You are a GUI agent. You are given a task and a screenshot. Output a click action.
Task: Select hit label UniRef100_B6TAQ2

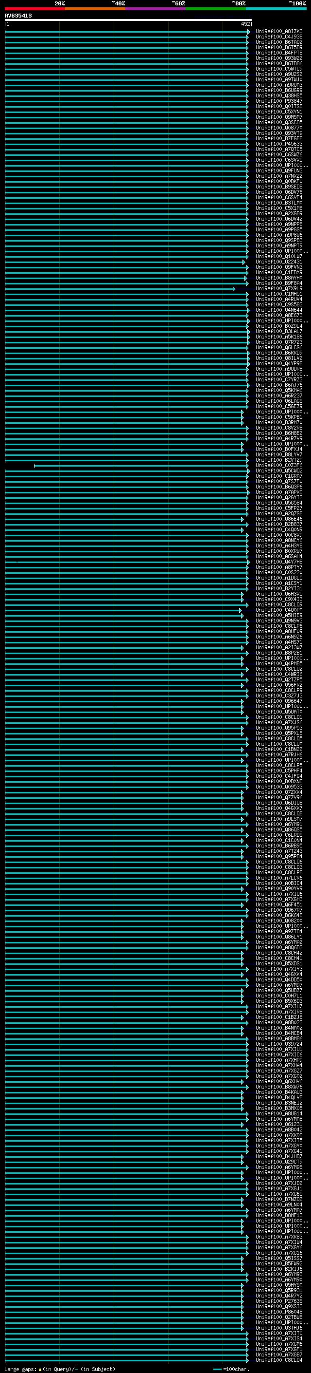pos(278,42)
